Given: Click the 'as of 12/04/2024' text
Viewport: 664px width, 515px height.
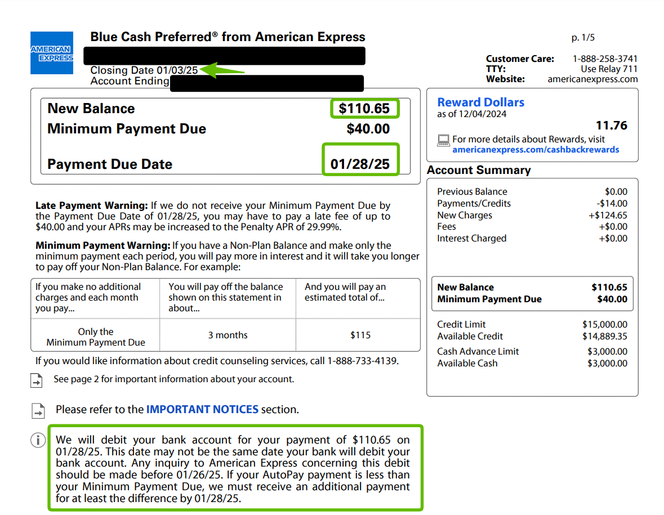Looking at the screenshot, I should coord(472,114).
